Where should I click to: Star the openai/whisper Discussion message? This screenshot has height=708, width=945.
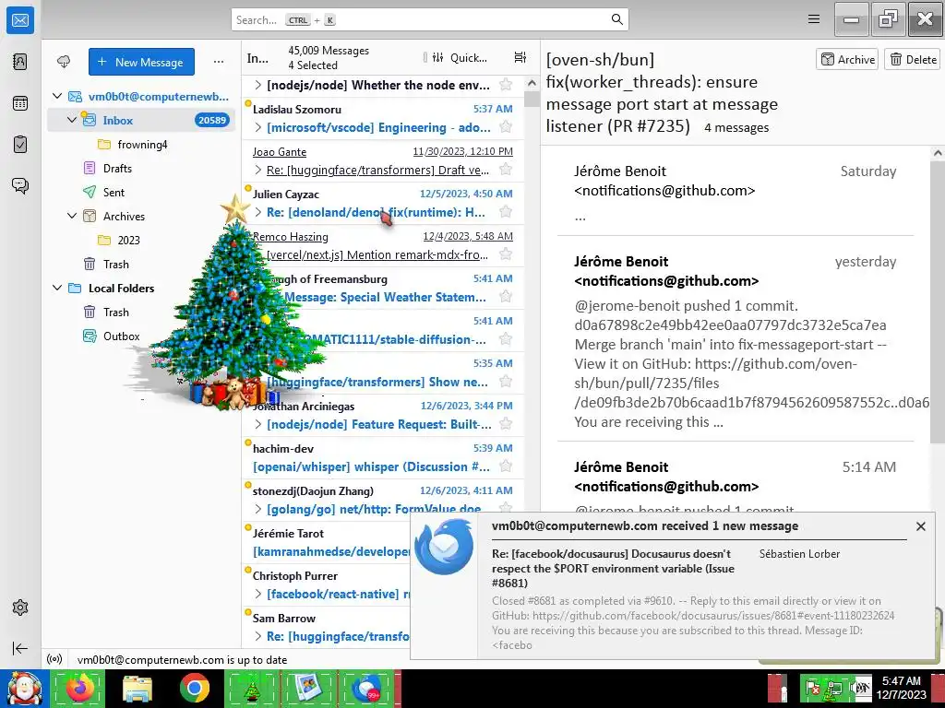pyautogui.click(x=507, y=466)
